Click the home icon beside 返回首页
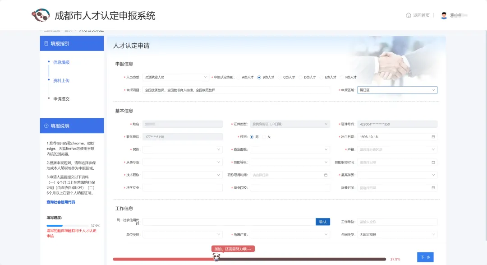 [x=409, y=15]
